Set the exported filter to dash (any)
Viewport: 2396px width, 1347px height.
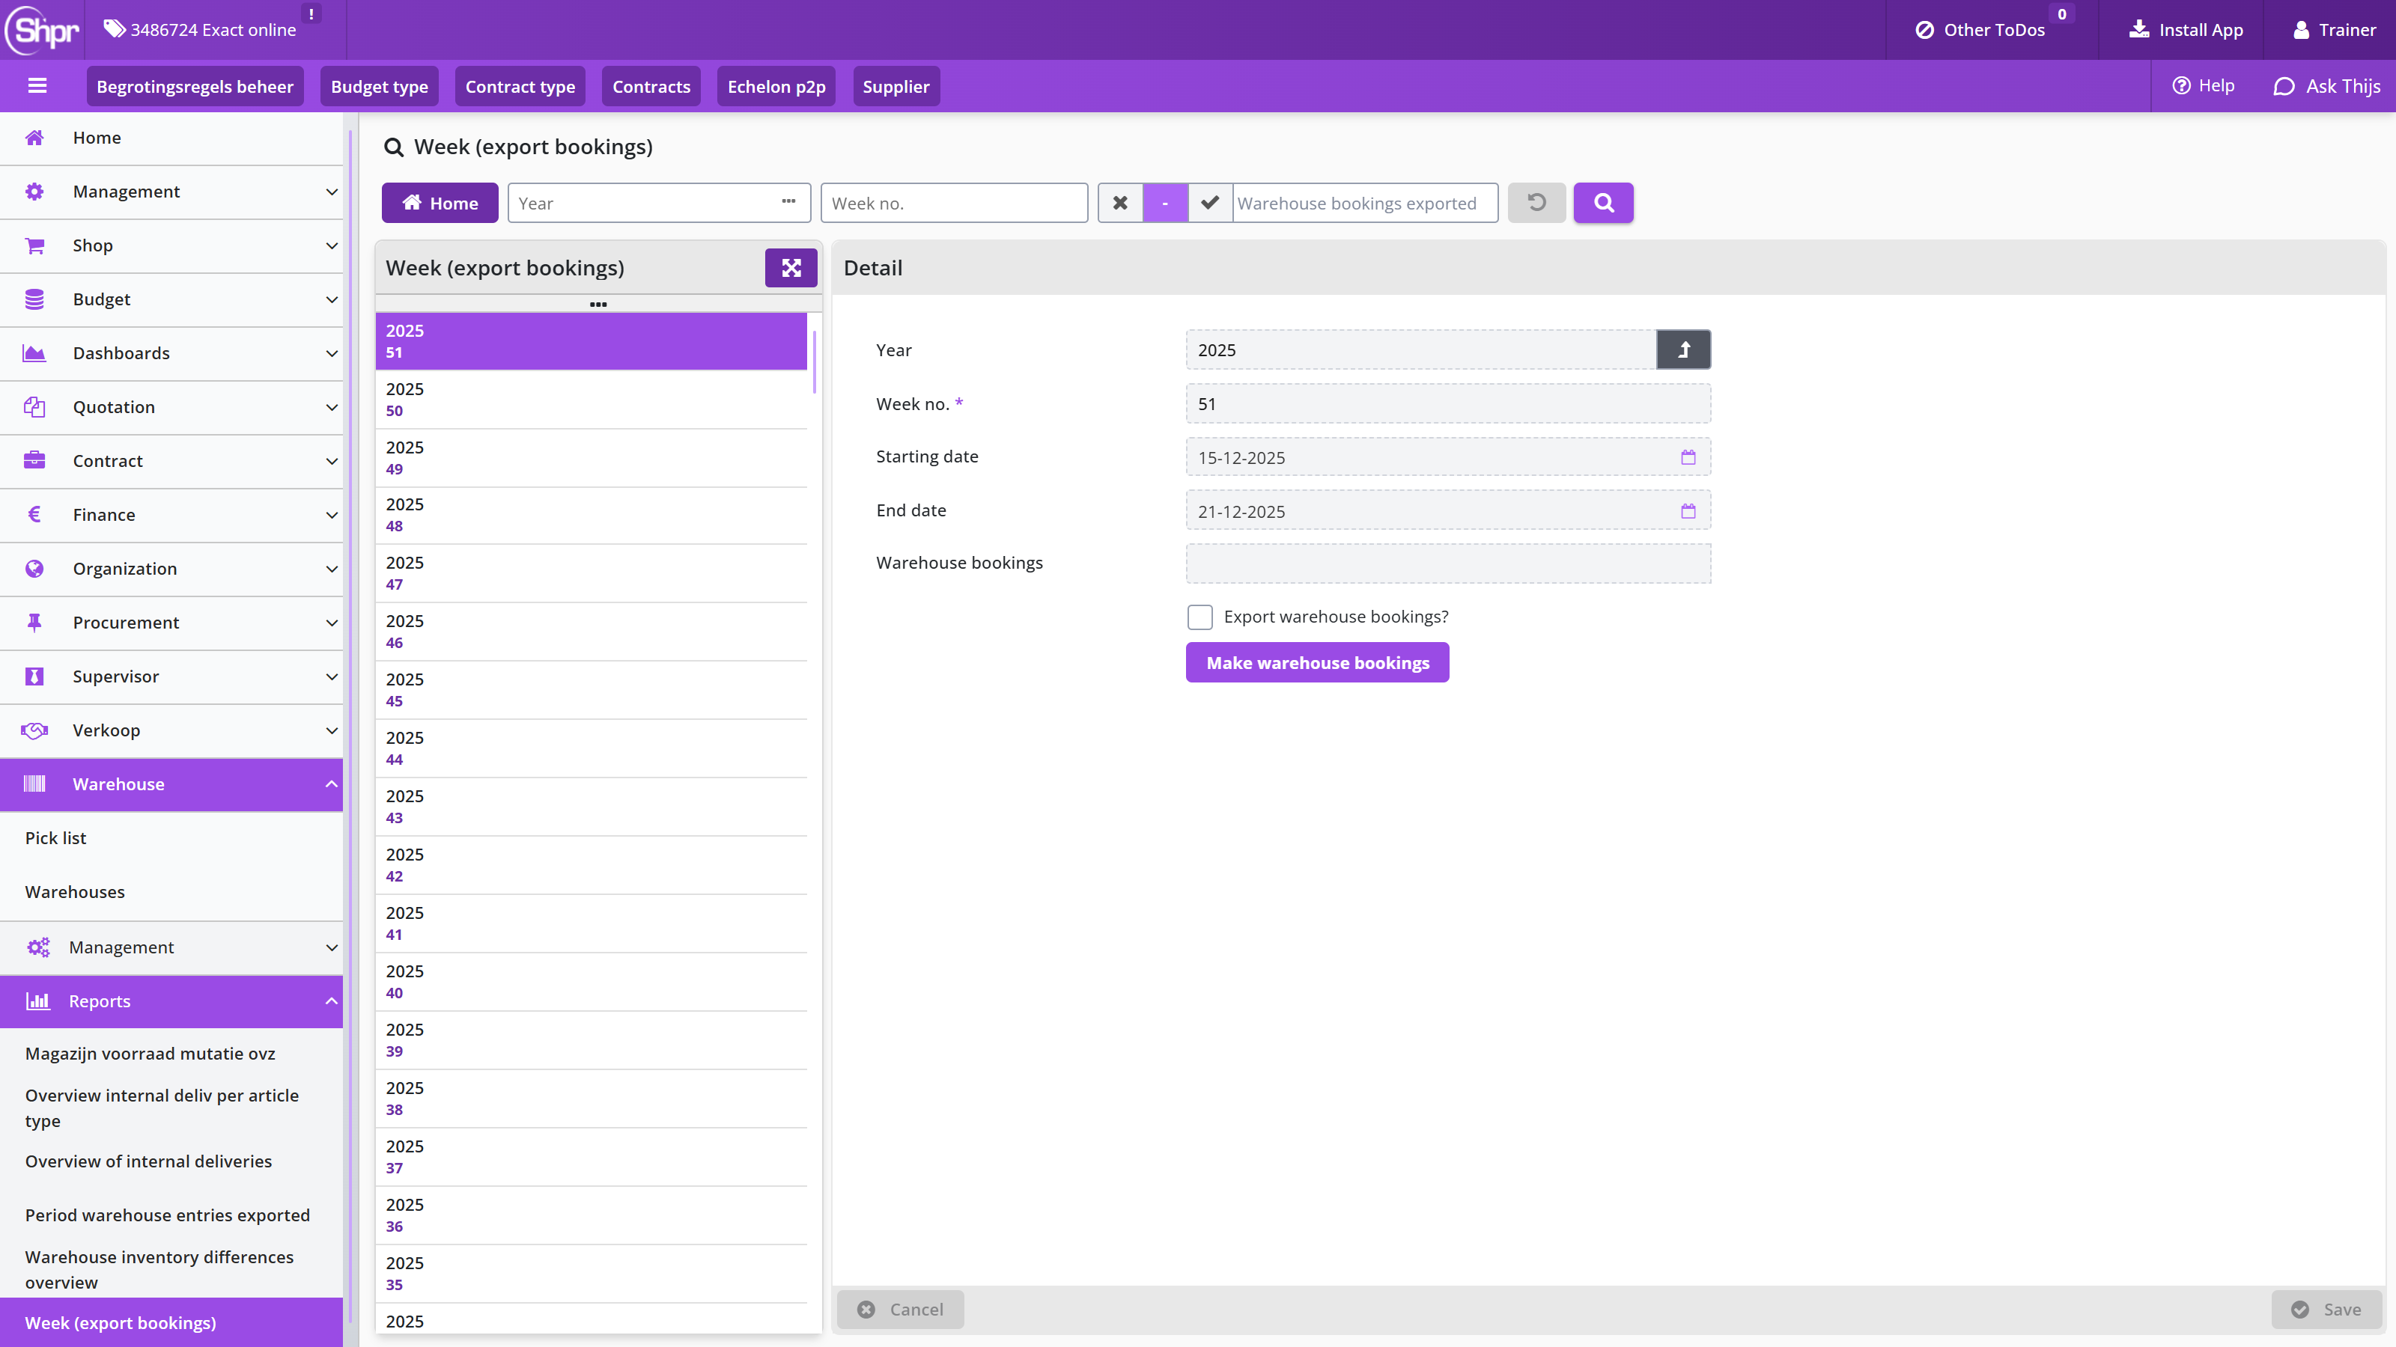click(x=1164, y=203)
